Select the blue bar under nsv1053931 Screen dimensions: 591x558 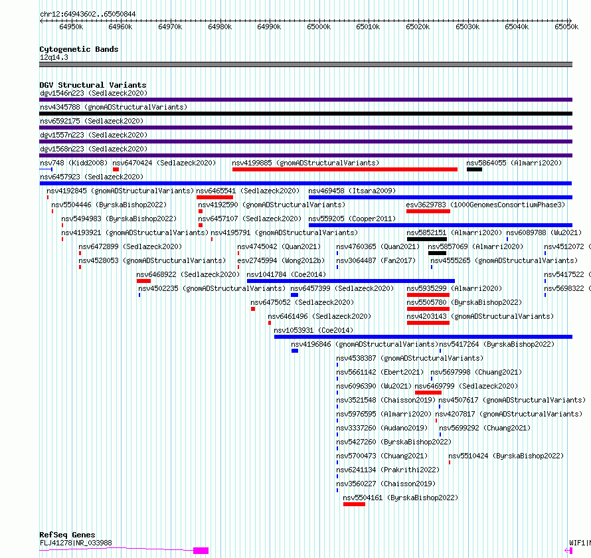[423, 337]
